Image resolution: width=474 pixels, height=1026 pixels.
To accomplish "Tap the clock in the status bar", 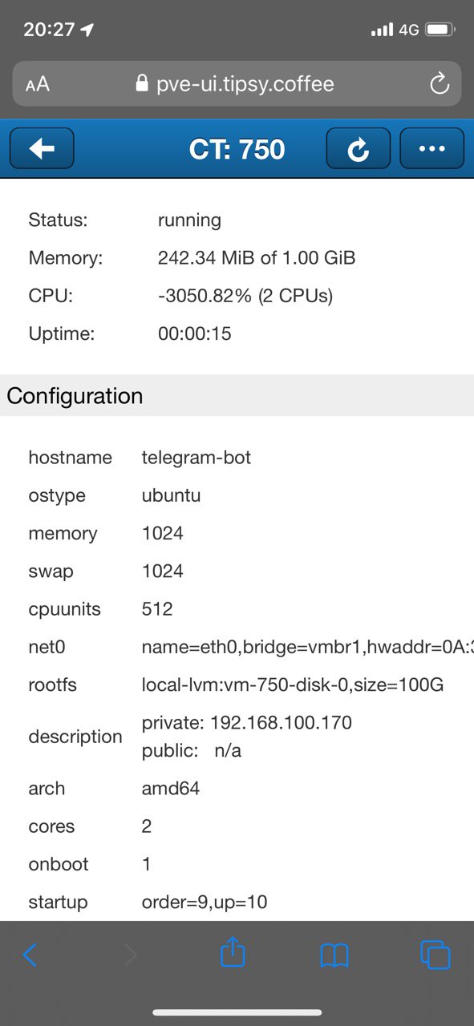I will 49,30.
